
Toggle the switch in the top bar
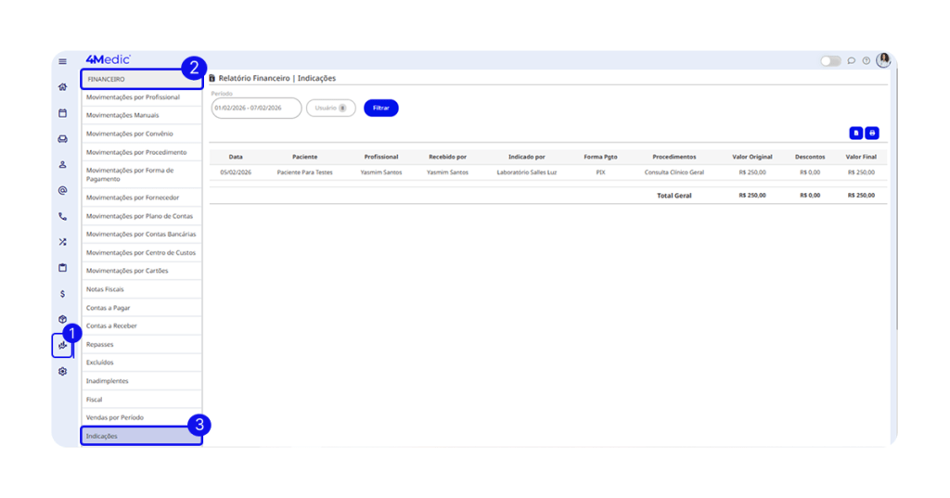tap(829, 61)
